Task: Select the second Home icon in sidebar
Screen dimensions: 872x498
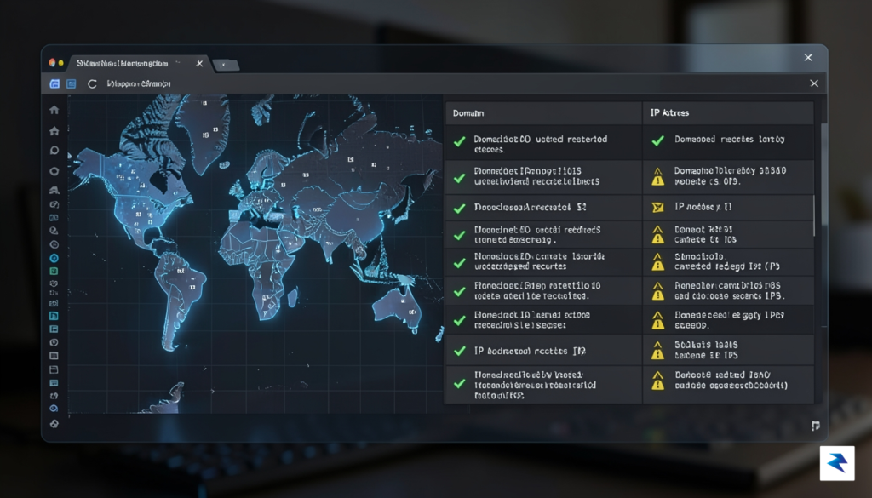Action: [x=54, y=131]
